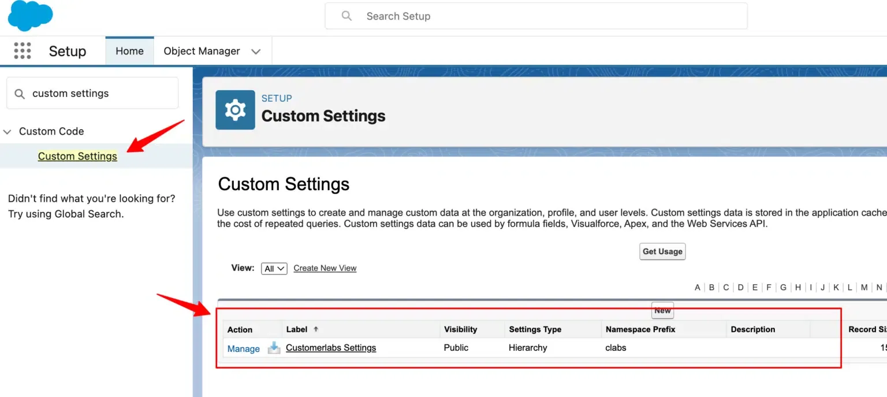The width and height of the screenshot is (887, 397).
Task: Filter the list by letter I
Action: [x=811, y=287]
